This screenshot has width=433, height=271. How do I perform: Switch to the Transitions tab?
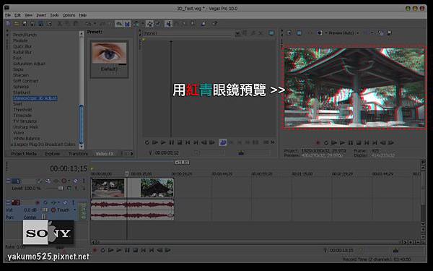coord(78,153)
